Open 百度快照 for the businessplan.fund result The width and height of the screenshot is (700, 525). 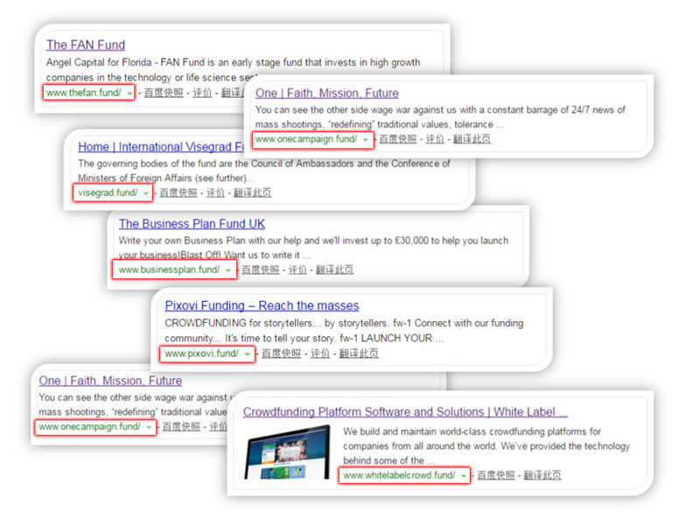click(260, 269)
